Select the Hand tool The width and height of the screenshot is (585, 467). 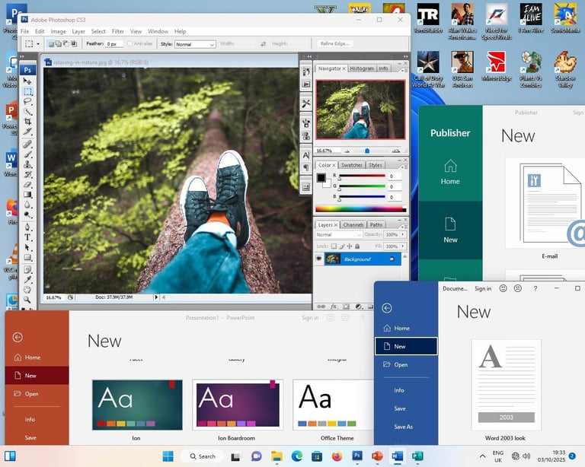tap(27, 290)
